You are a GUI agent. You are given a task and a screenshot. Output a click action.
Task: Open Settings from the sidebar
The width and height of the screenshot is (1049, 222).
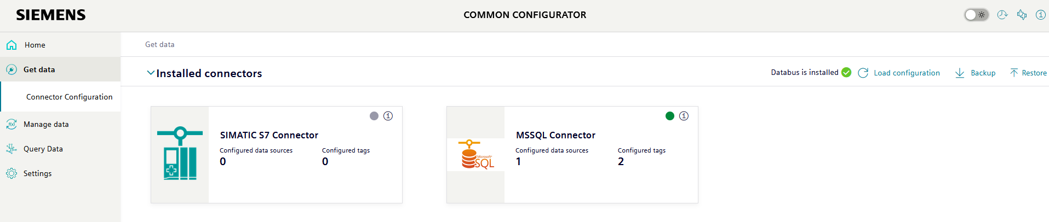38,173
